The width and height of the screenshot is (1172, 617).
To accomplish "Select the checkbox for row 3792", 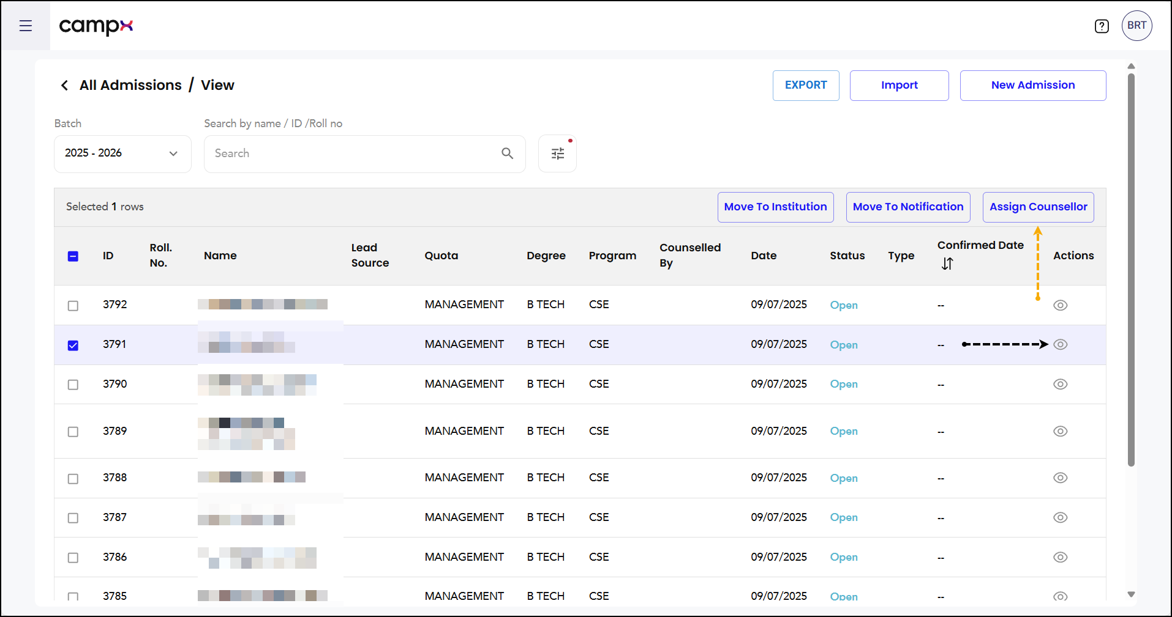I will [73, 306].
